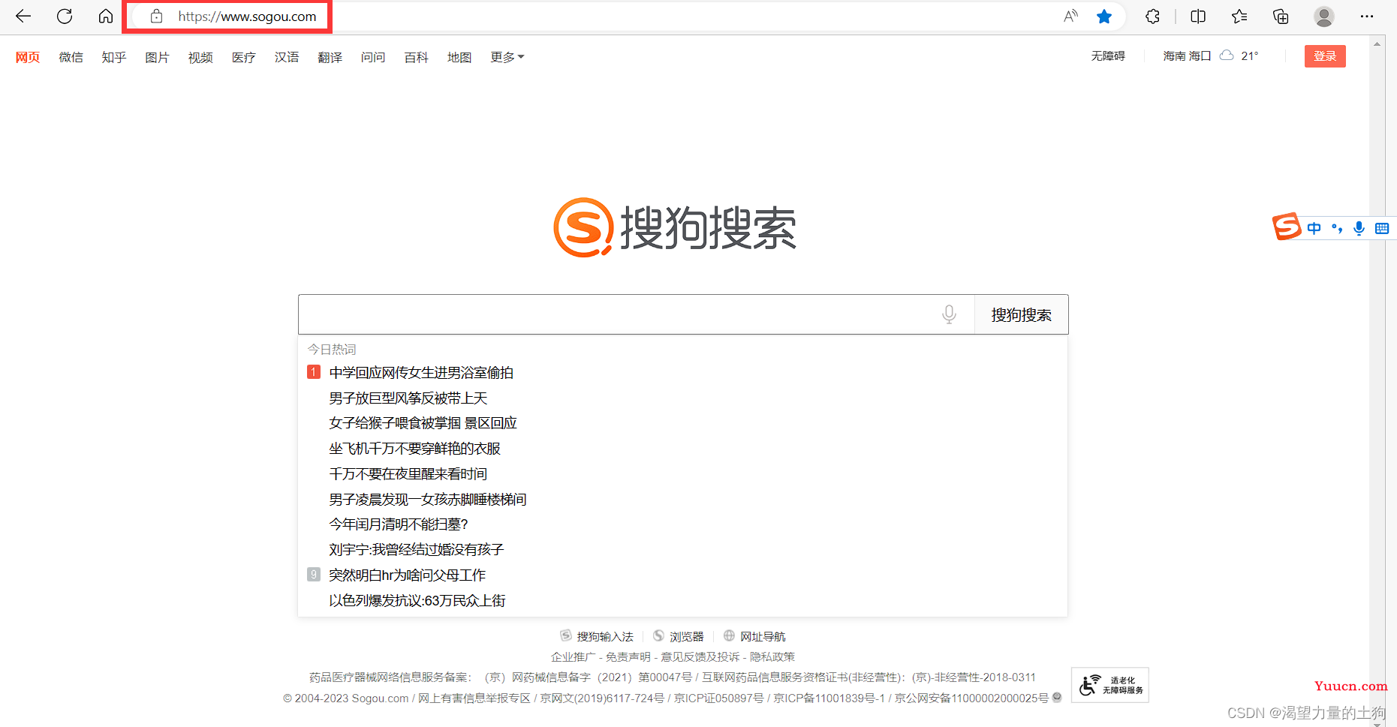Open the 企业推广 footer link

point(573,656)
